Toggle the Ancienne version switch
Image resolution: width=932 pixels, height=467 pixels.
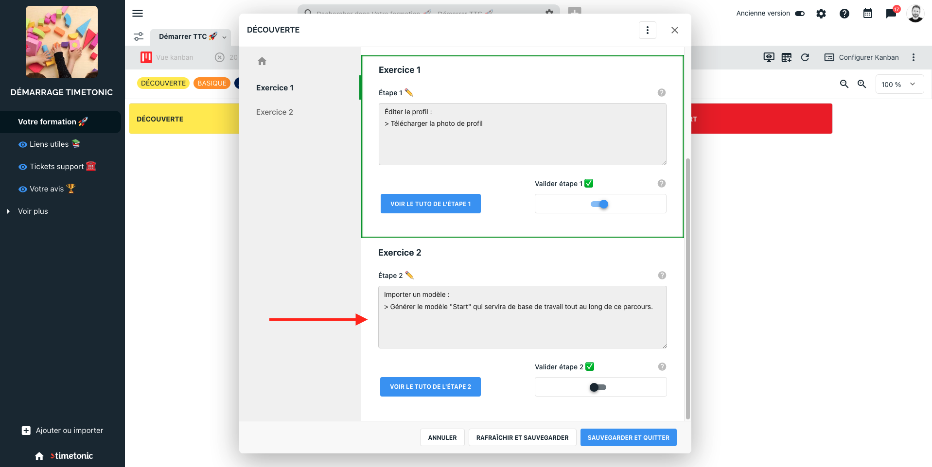point(800,14)
